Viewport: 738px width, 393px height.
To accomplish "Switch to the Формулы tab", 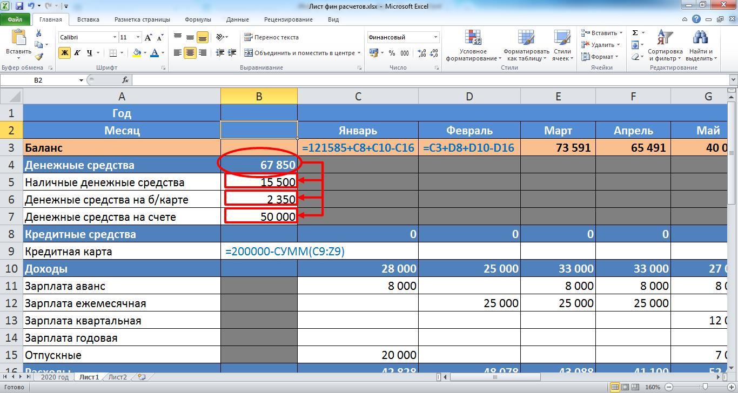I will 198,19.
